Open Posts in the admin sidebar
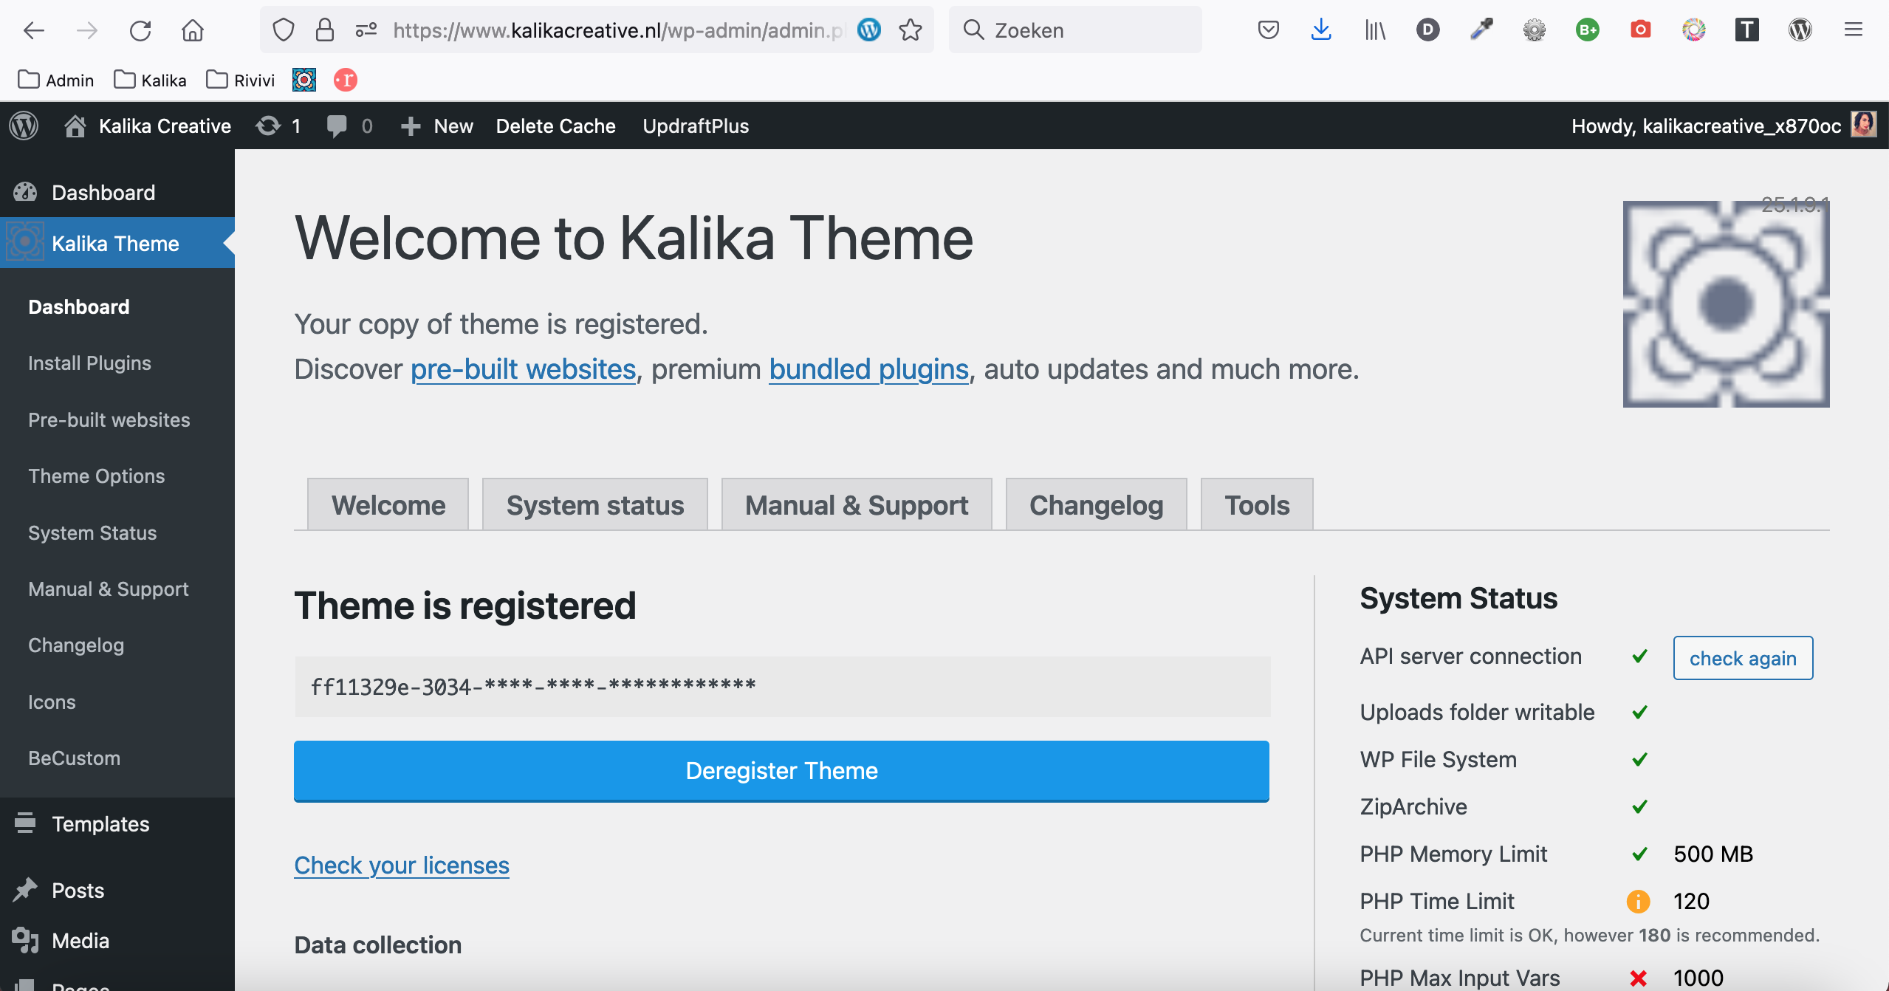 pyautogui.click(x=117, y=890)
